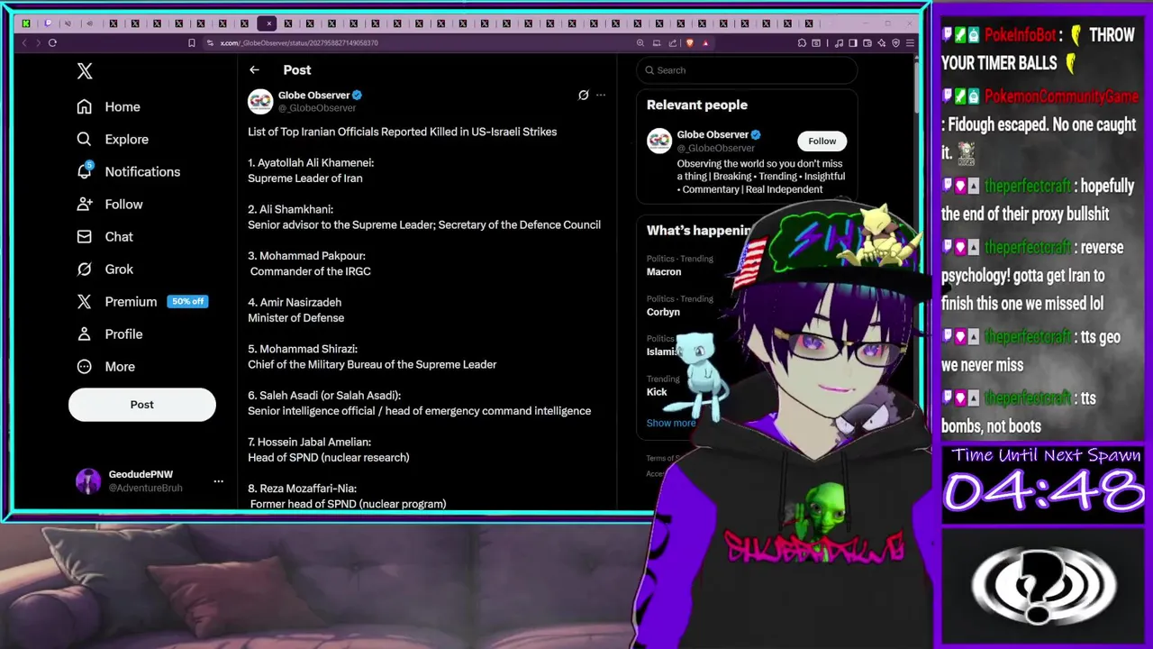Click text 'Ayatollah Ali Khamenei'
1153x649 pixels.
[315, 162]
